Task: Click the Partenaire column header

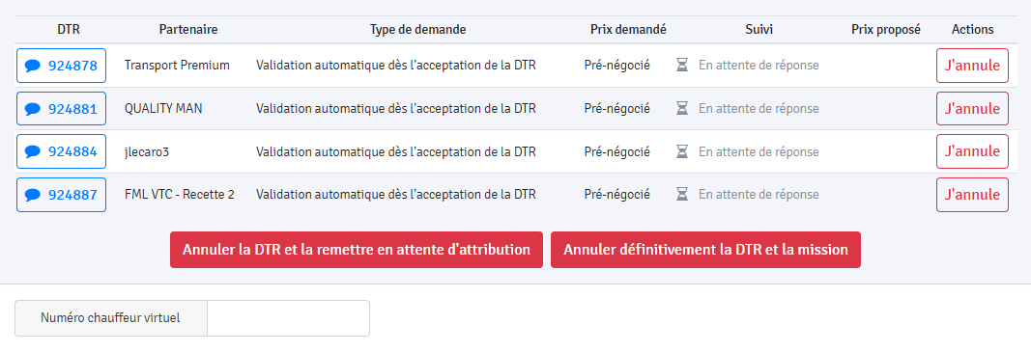Action: click(x=188, y=30)
